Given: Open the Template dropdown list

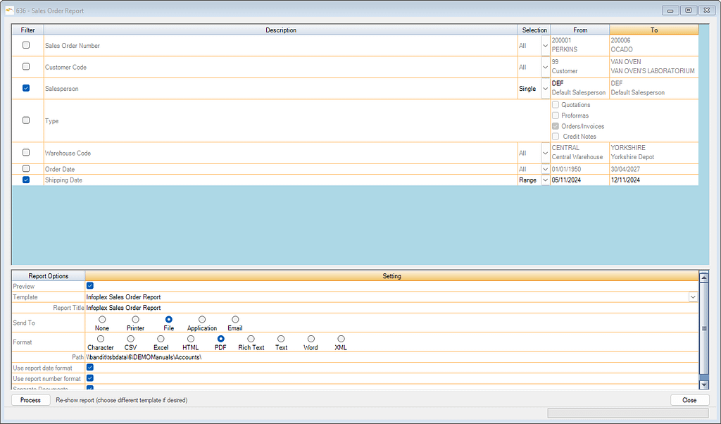Looking at the screenshot, I should tap(693, 297).
